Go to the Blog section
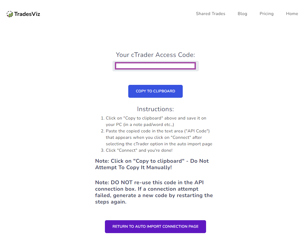This screenshot has width=304, height=239. click(242, 14)
